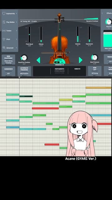
Task: Select the yellow note in the piano roll
Action: (66, 100)
